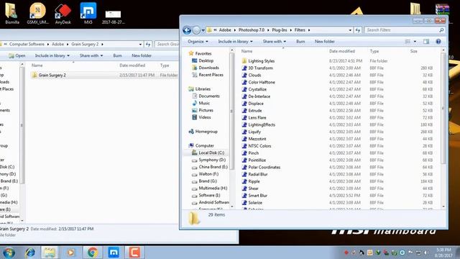460x259 pixels.
Task: Open the view options dropdown arrow
Action: point(415,42)
